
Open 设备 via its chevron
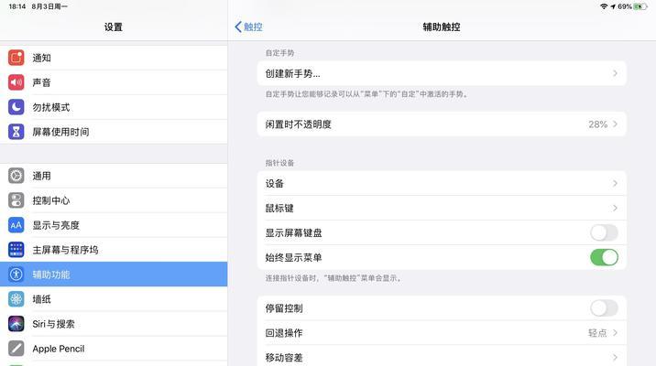pos(615,183)
